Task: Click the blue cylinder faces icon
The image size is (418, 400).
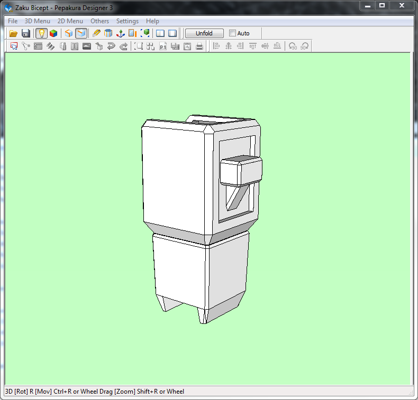Action: tap(108, 33)
